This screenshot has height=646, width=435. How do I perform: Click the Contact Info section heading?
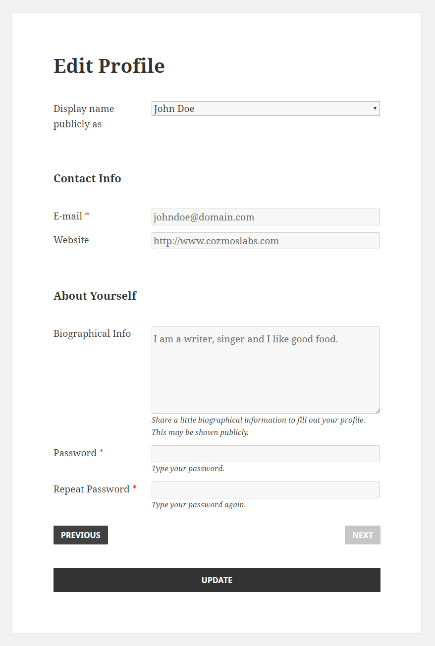(x=87, y=178)
